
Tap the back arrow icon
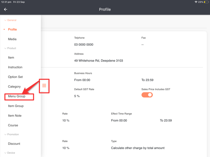6,9
